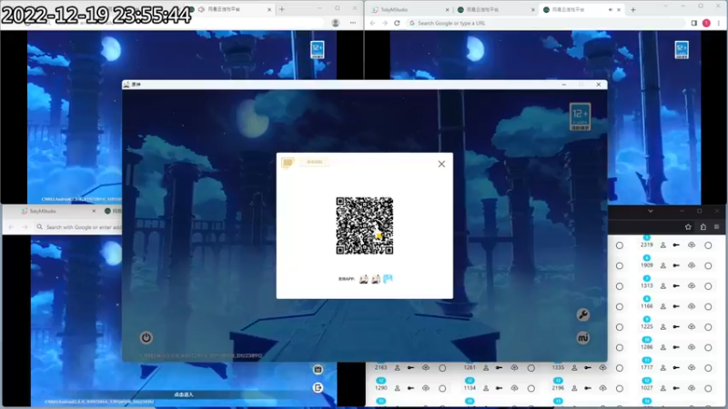Click the cloud icon in row 1313

[x=692, y=285]
